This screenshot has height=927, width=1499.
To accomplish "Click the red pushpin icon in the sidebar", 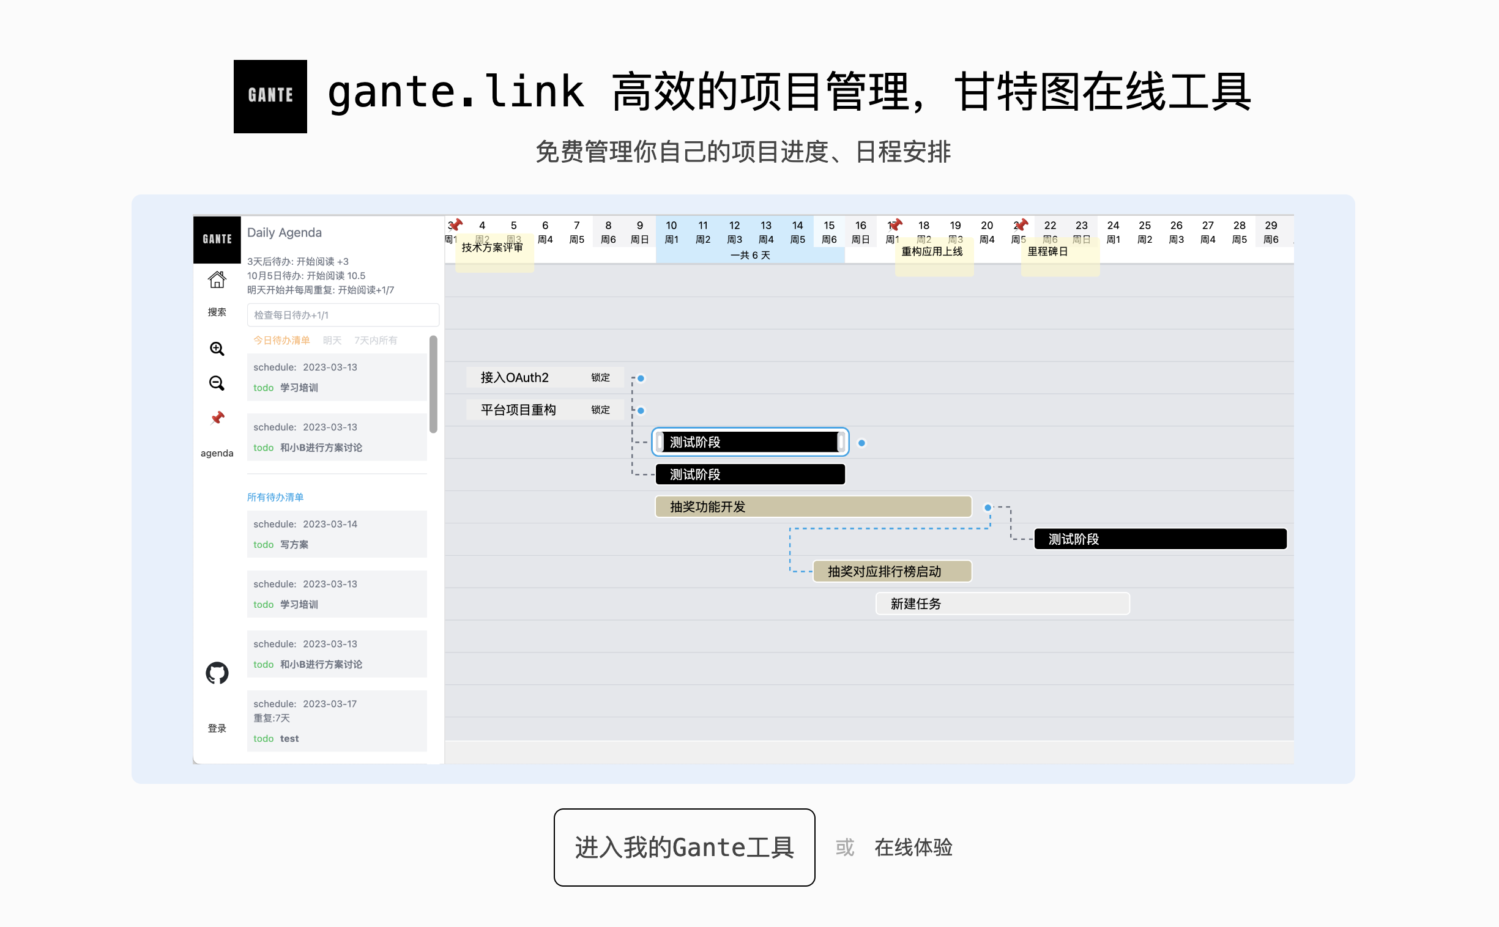I will point(217,418).
